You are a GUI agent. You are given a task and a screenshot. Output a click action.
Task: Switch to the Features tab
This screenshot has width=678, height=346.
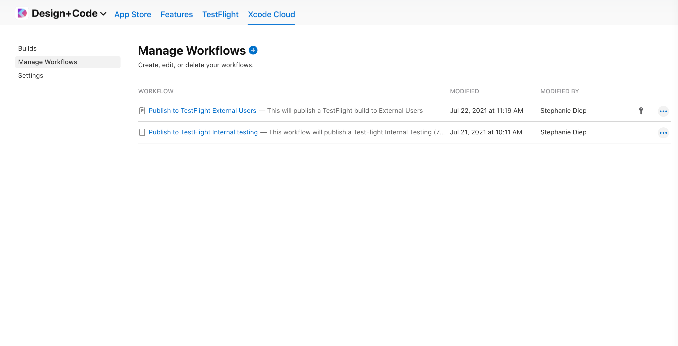[x=177, y=14]
